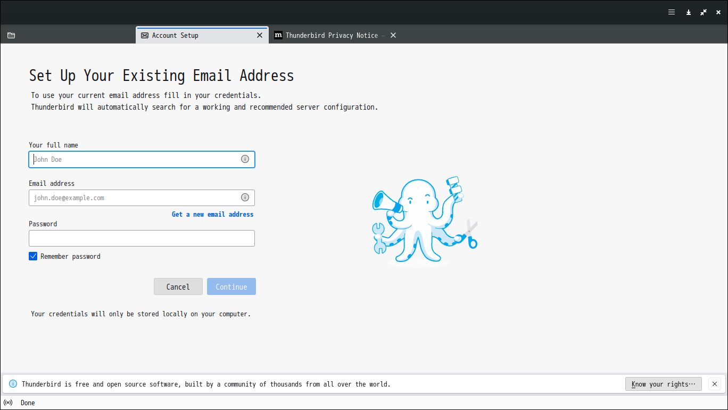The height and width of the screenshot is (410, 728).
Task: Focus the Email address input field
Action: point(142,198)
